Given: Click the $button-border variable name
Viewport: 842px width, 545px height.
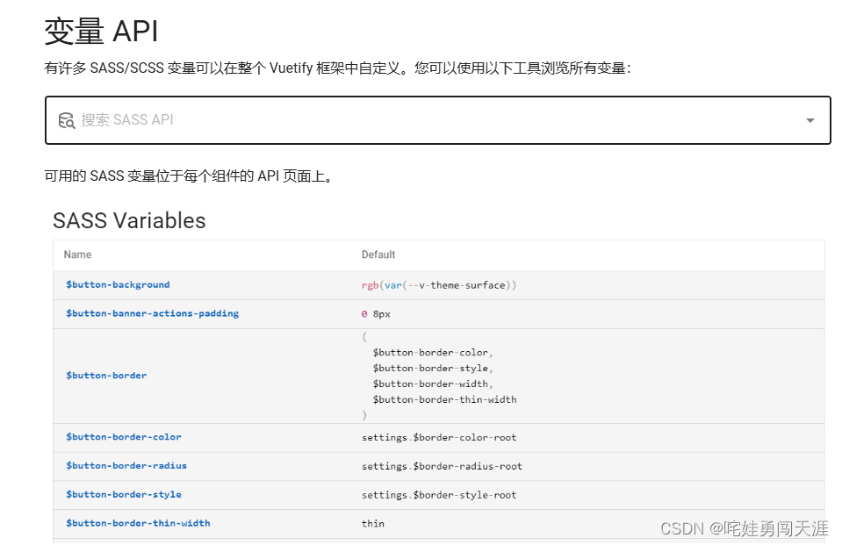Looking at the screenshot, I should (105, 376).
